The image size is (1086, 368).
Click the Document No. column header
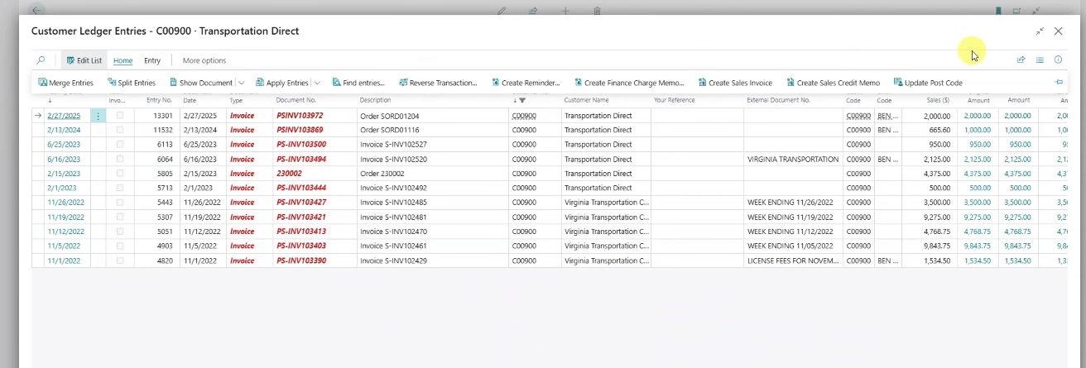[x=296, y=100]
